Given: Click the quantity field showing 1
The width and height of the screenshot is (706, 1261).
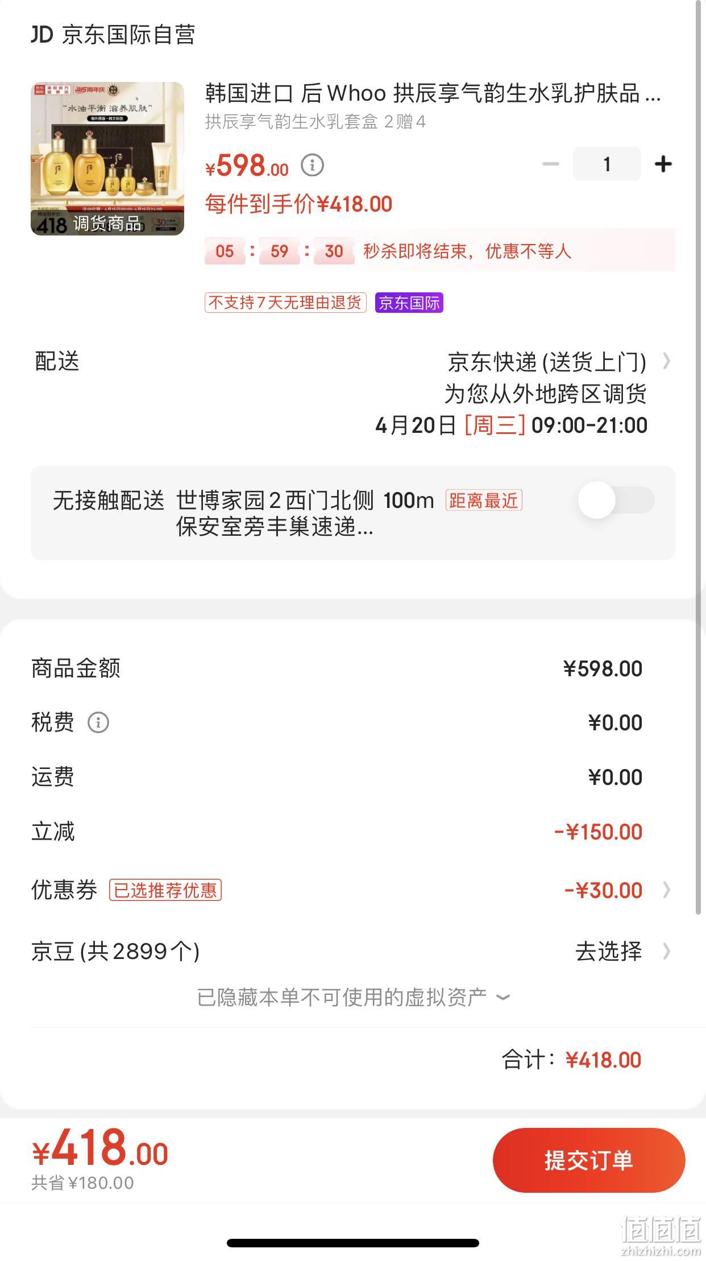Looking at the screenshot, I should [607, 164].
